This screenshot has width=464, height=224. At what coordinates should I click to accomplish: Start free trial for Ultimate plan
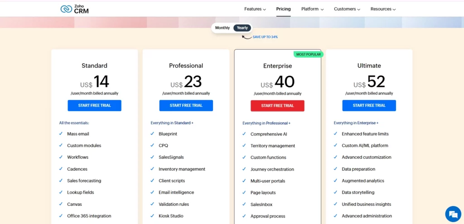[369, 106]
